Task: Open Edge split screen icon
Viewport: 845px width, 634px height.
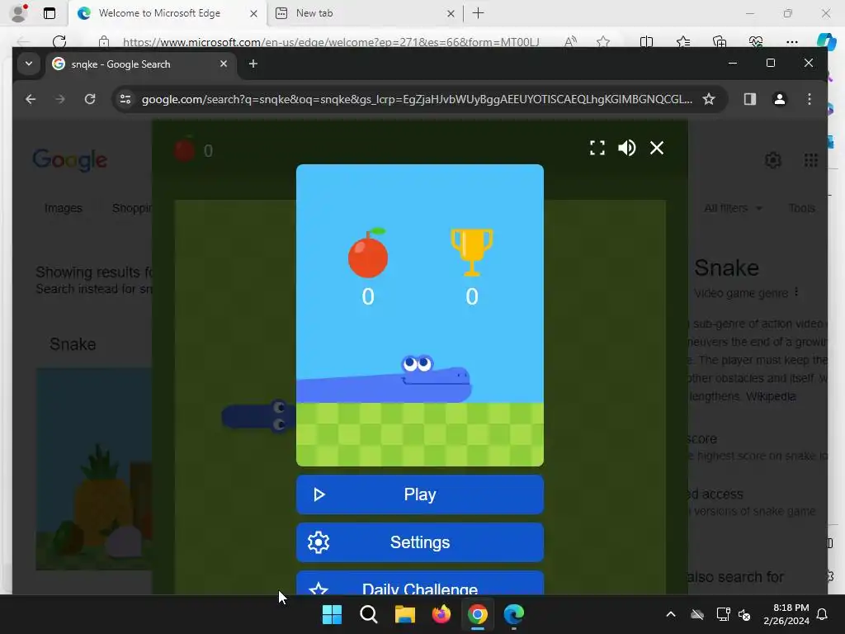Action: 646,41
